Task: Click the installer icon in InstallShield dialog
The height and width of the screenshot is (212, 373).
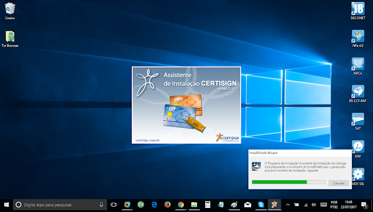Action: point(256,166)
